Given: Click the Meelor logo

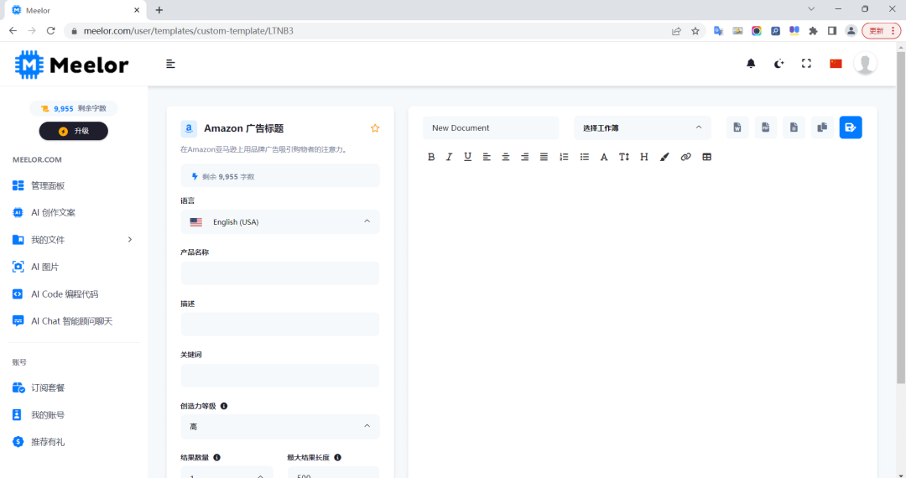Looking at the screenshot, I should click(x=71, y=65).
